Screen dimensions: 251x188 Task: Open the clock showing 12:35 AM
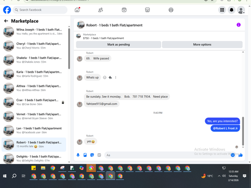click(233, 176)
